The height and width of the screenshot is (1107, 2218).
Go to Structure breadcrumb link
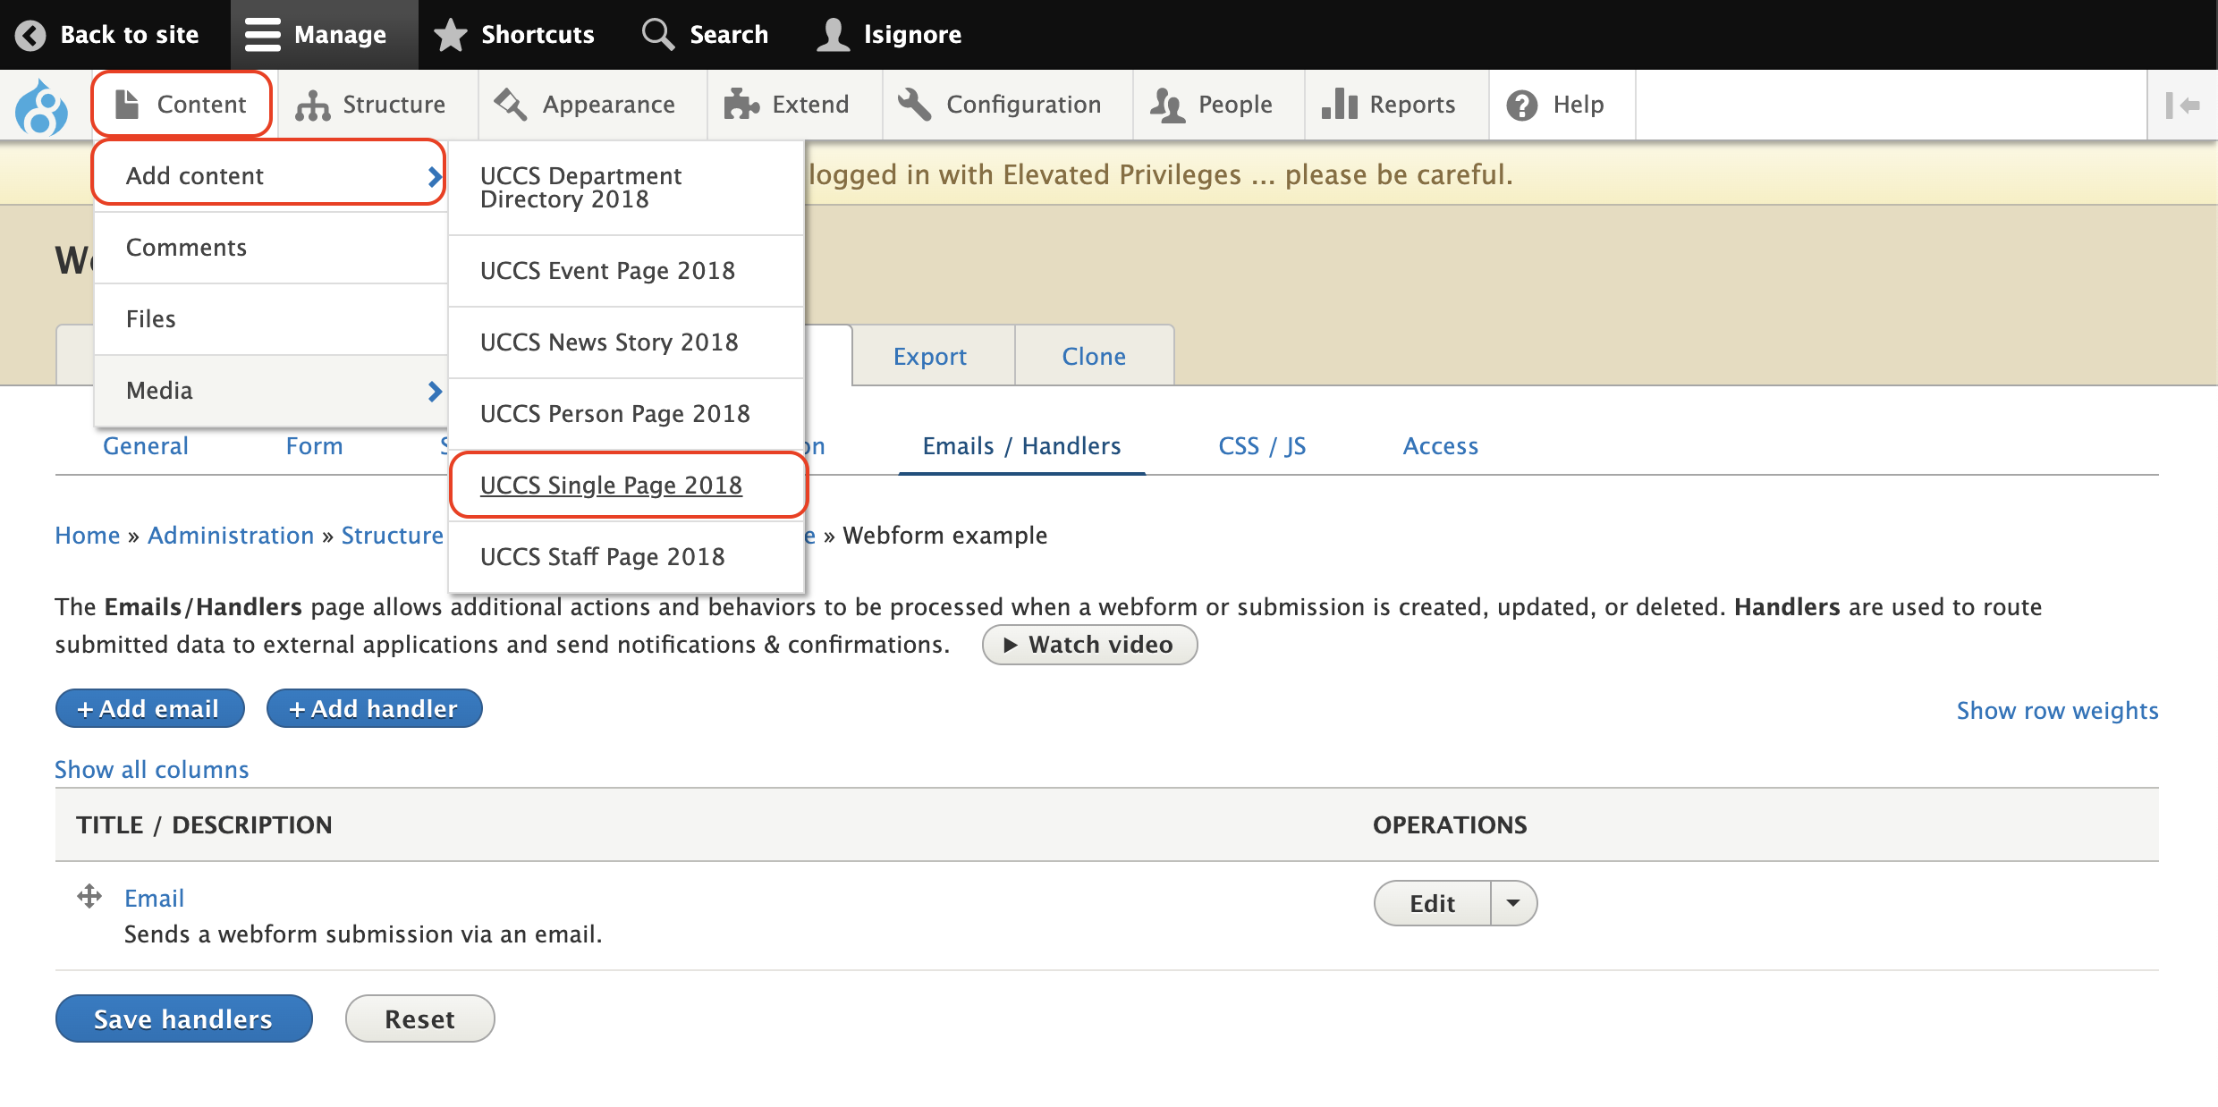(x=392, y=536)
